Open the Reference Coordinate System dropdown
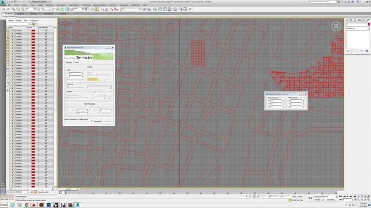Image resolution: width=371 pixels, height=208 pixels. pos(79,9)
